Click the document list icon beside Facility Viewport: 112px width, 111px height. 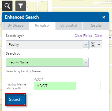(x=93, y=44)
